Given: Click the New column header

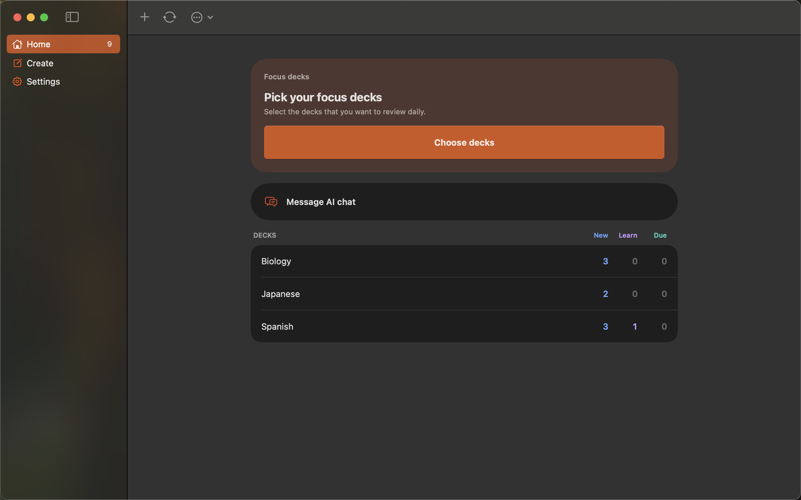Looking at the screenshot, I should coord(601,235).
